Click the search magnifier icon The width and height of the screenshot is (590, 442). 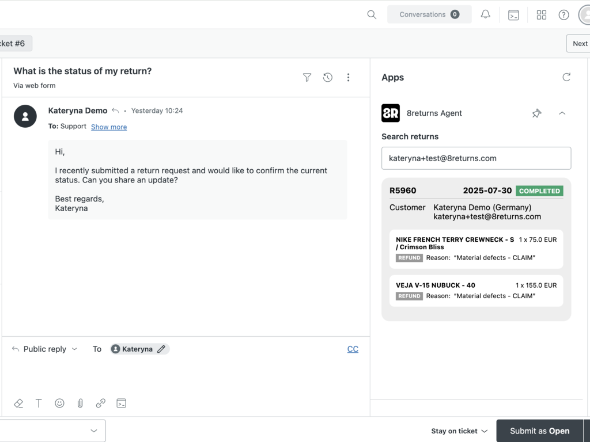[x=372, y=14]
